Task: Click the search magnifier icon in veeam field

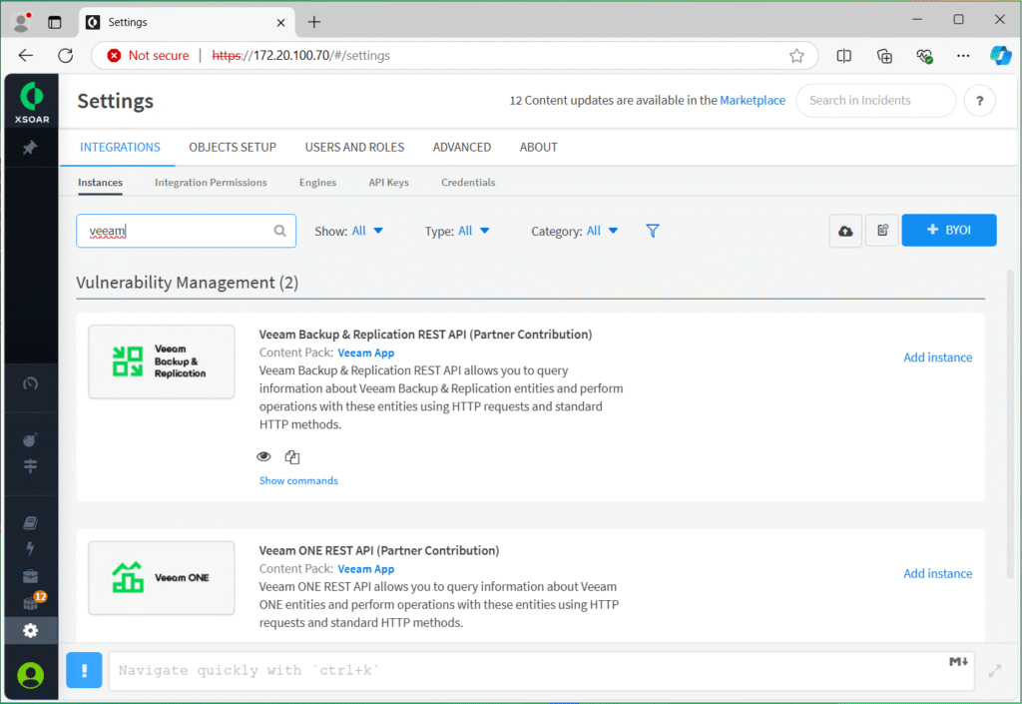Action: click(280, 231)
